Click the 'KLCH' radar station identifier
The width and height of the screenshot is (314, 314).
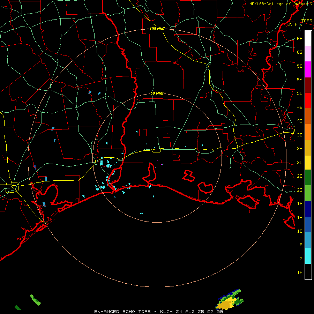point(166,312)
